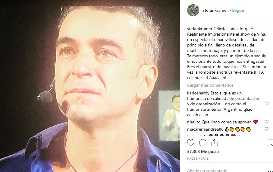Open the stefankramer username in the caption
273x172 pixels.
click(x=200, y=29)
